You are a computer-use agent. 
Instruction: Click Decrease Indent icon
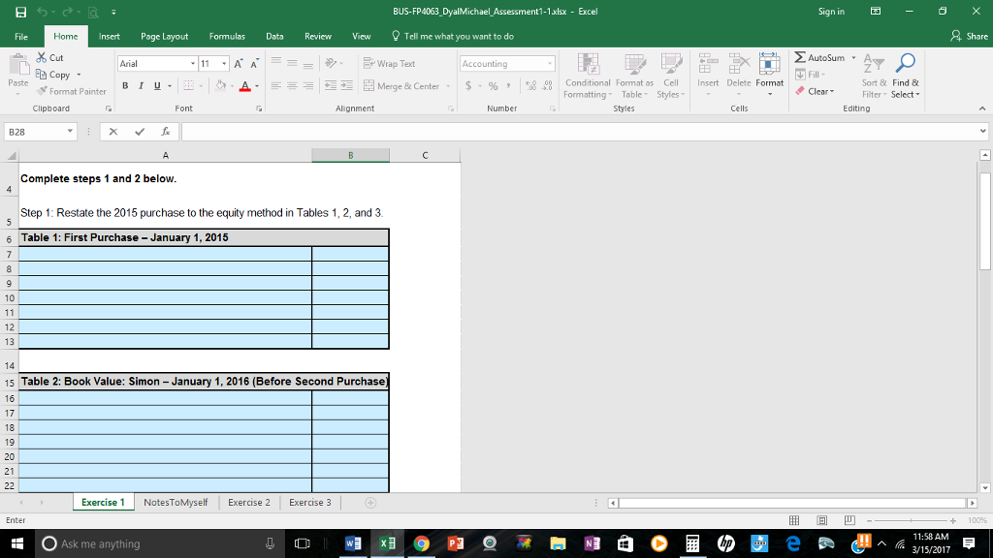point(331,86)
